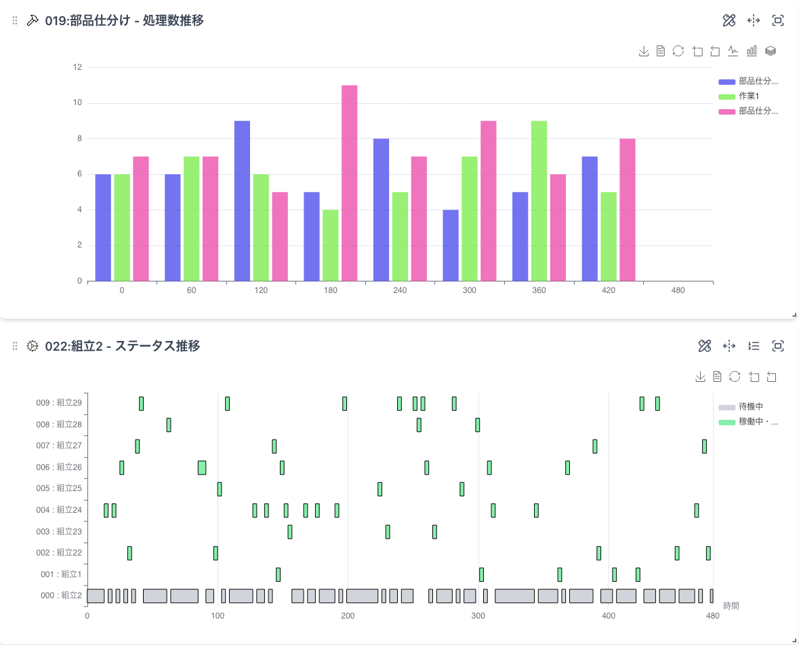Click the pencil-ruler edit icon on 022:組立2 panel

coord(705,346)
